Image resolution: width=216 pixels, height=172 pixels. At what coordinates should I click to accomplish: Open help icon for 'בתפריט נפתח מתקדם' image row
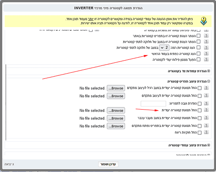pos(206,126)
